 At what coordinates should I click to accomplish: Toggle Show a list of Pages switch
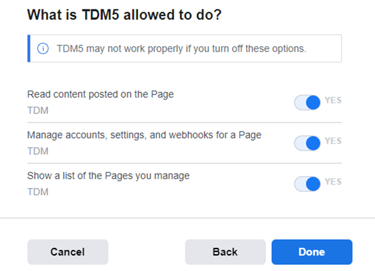click(x=307, y=184)
